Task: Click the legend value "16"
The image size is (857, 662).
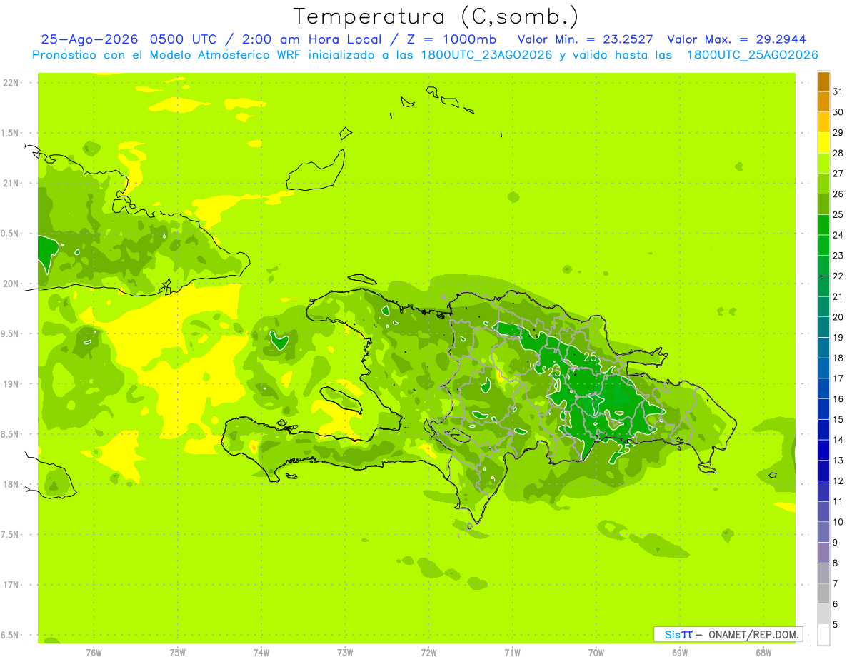Action: click(838, 399)
